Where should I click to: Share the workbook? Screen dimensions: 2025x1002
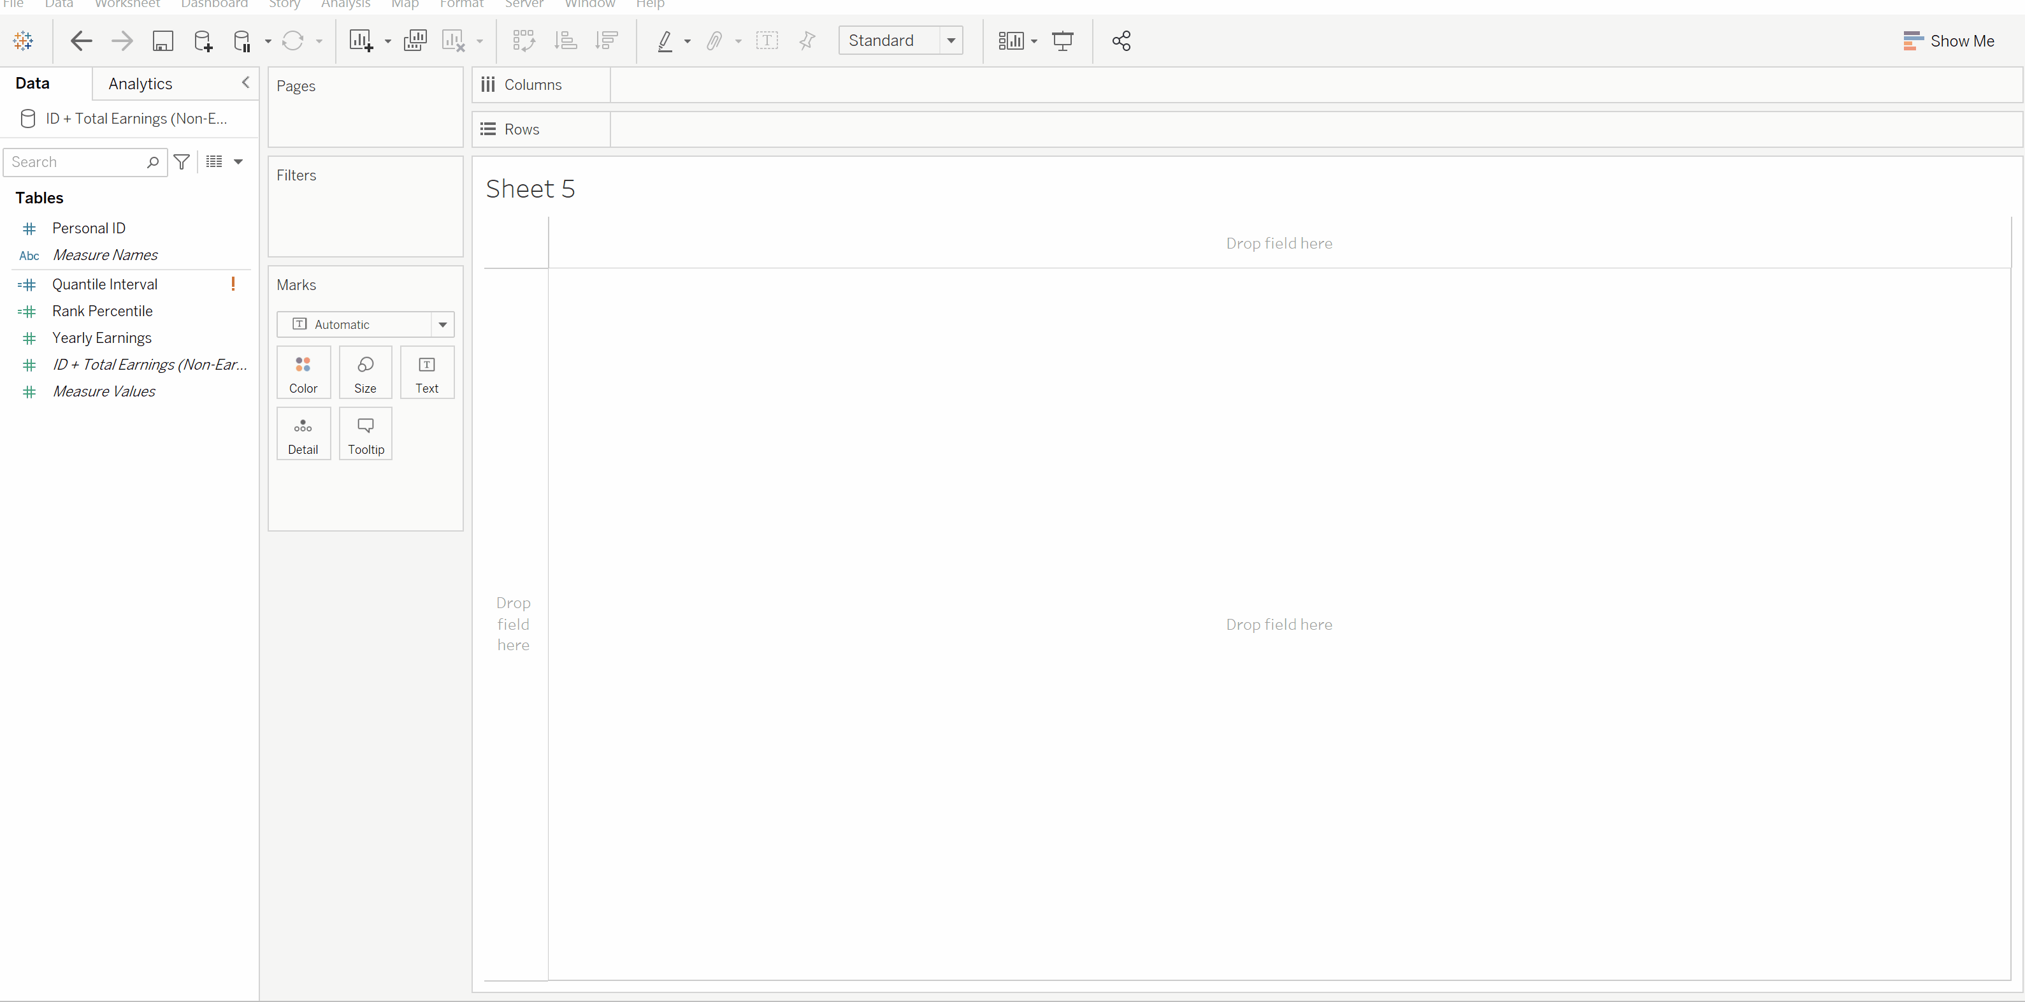pyautogui.click(x=1121, y=41)
